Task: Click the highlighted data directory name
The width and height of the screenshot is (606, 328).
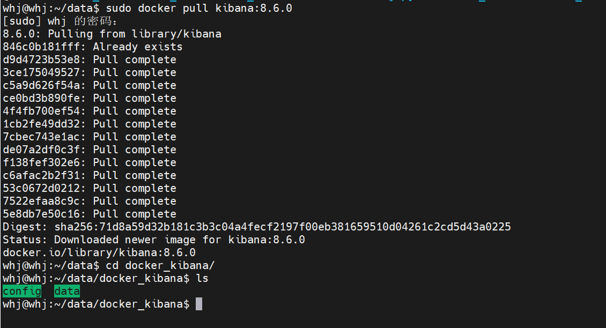Action: [x=67, y=292]
